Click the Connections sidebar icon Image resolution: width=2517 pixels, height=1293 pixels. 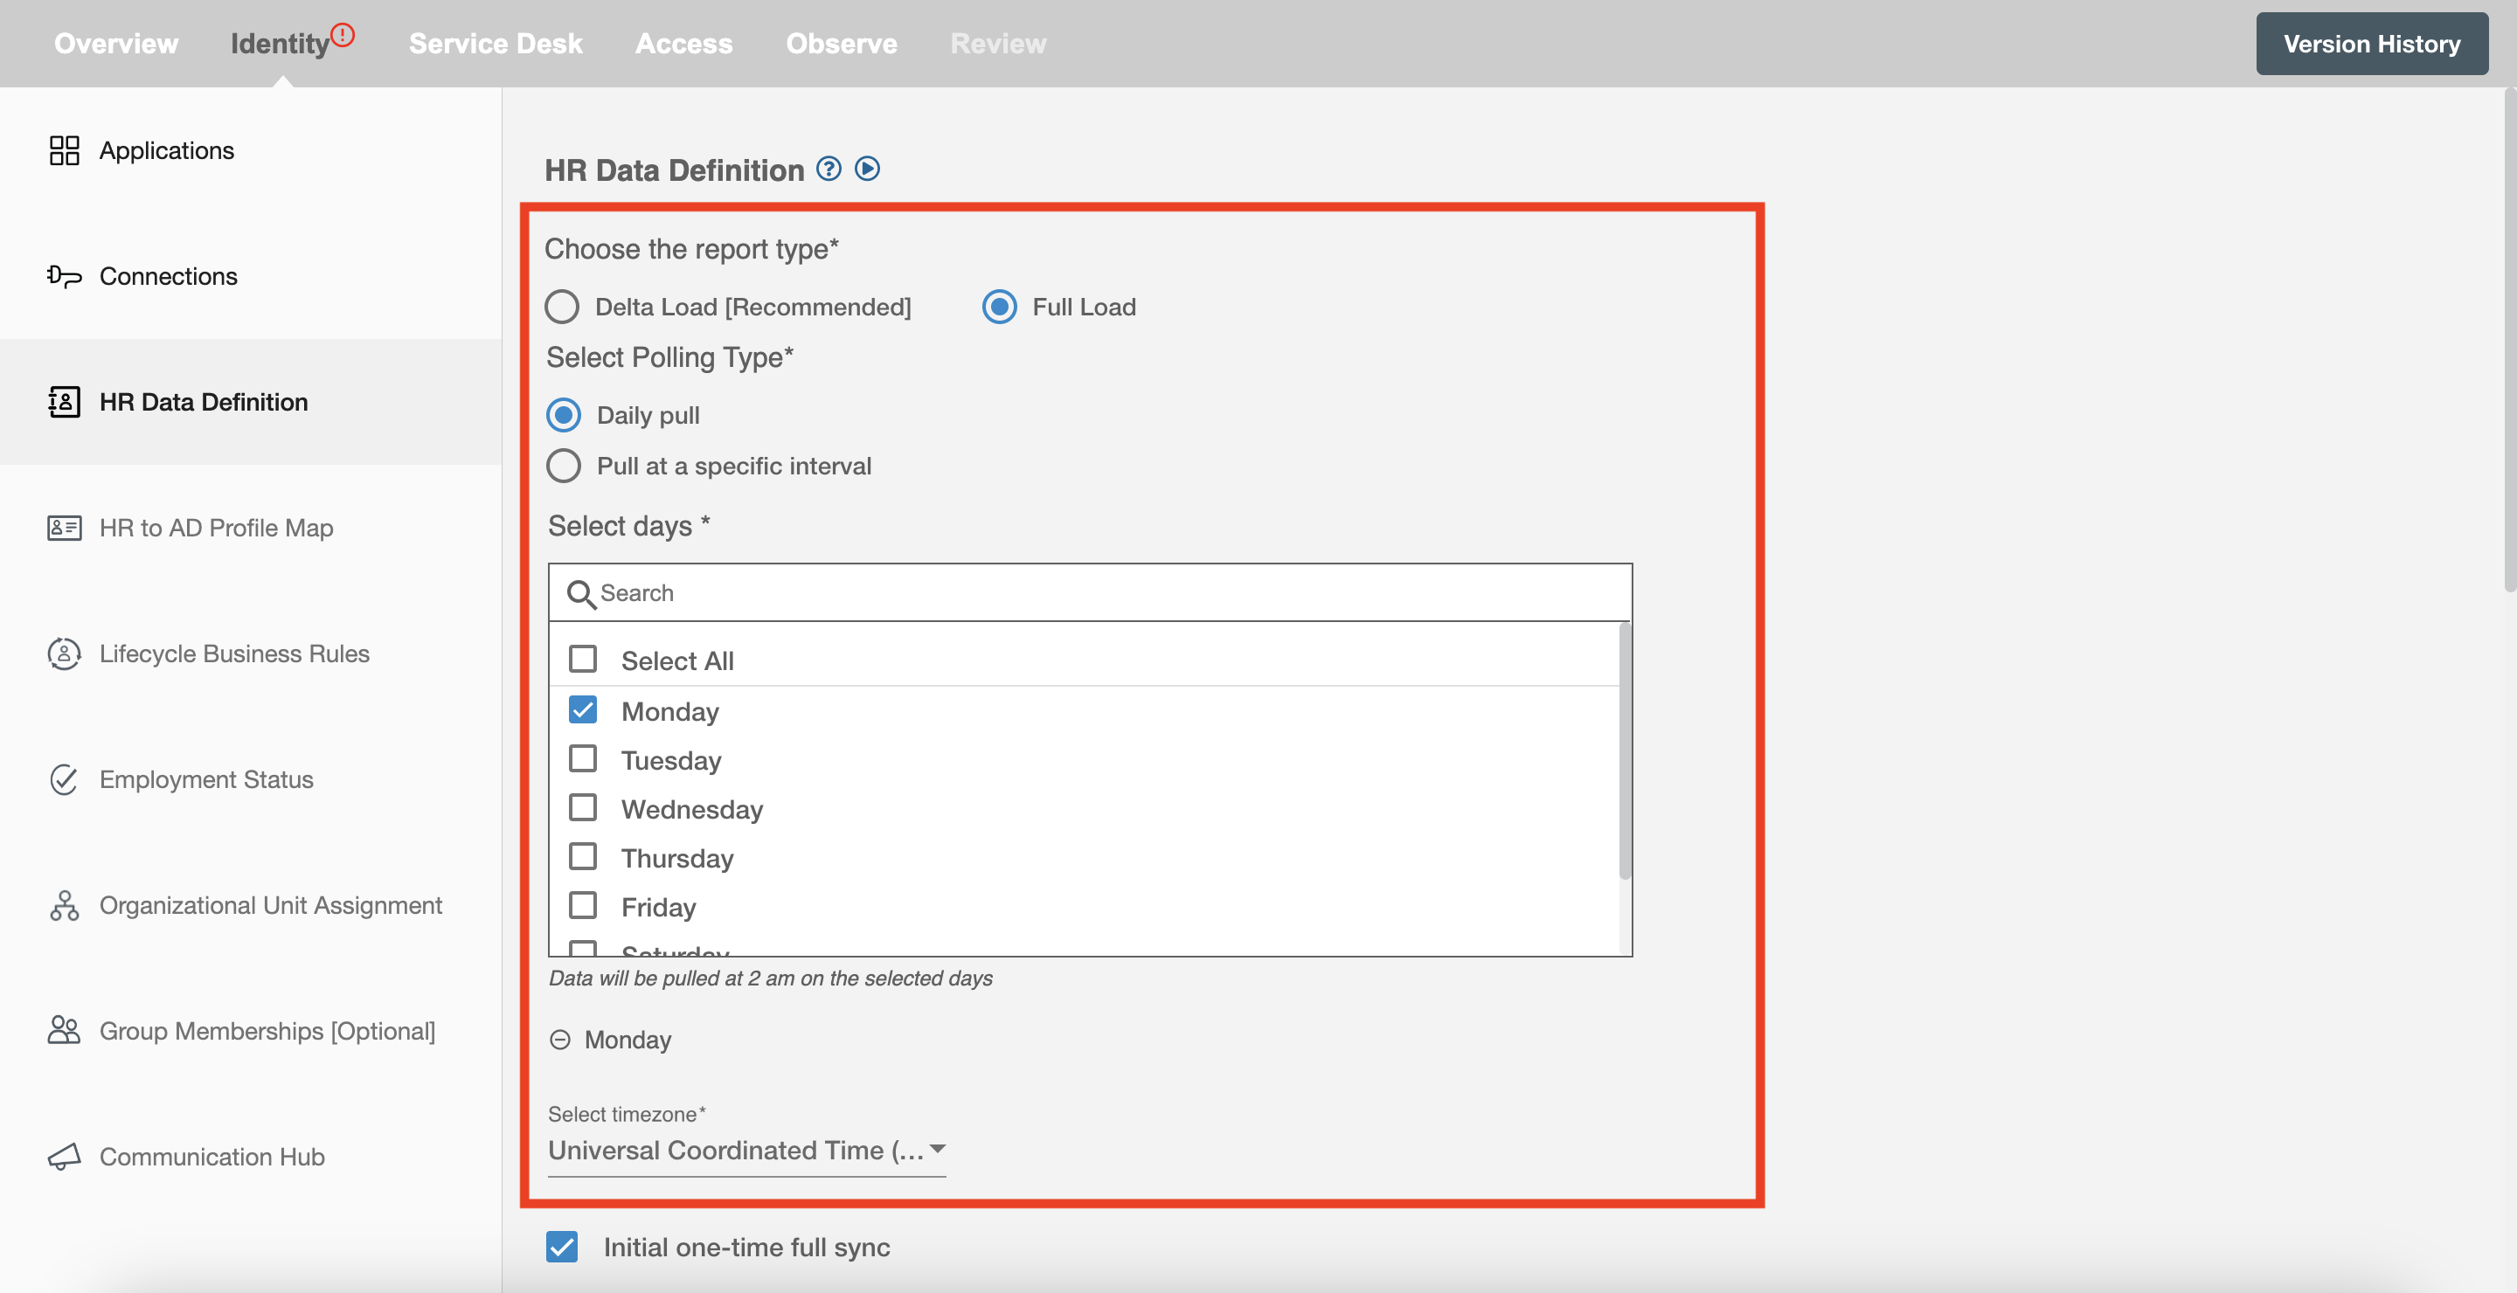click(x=61, y=275)
